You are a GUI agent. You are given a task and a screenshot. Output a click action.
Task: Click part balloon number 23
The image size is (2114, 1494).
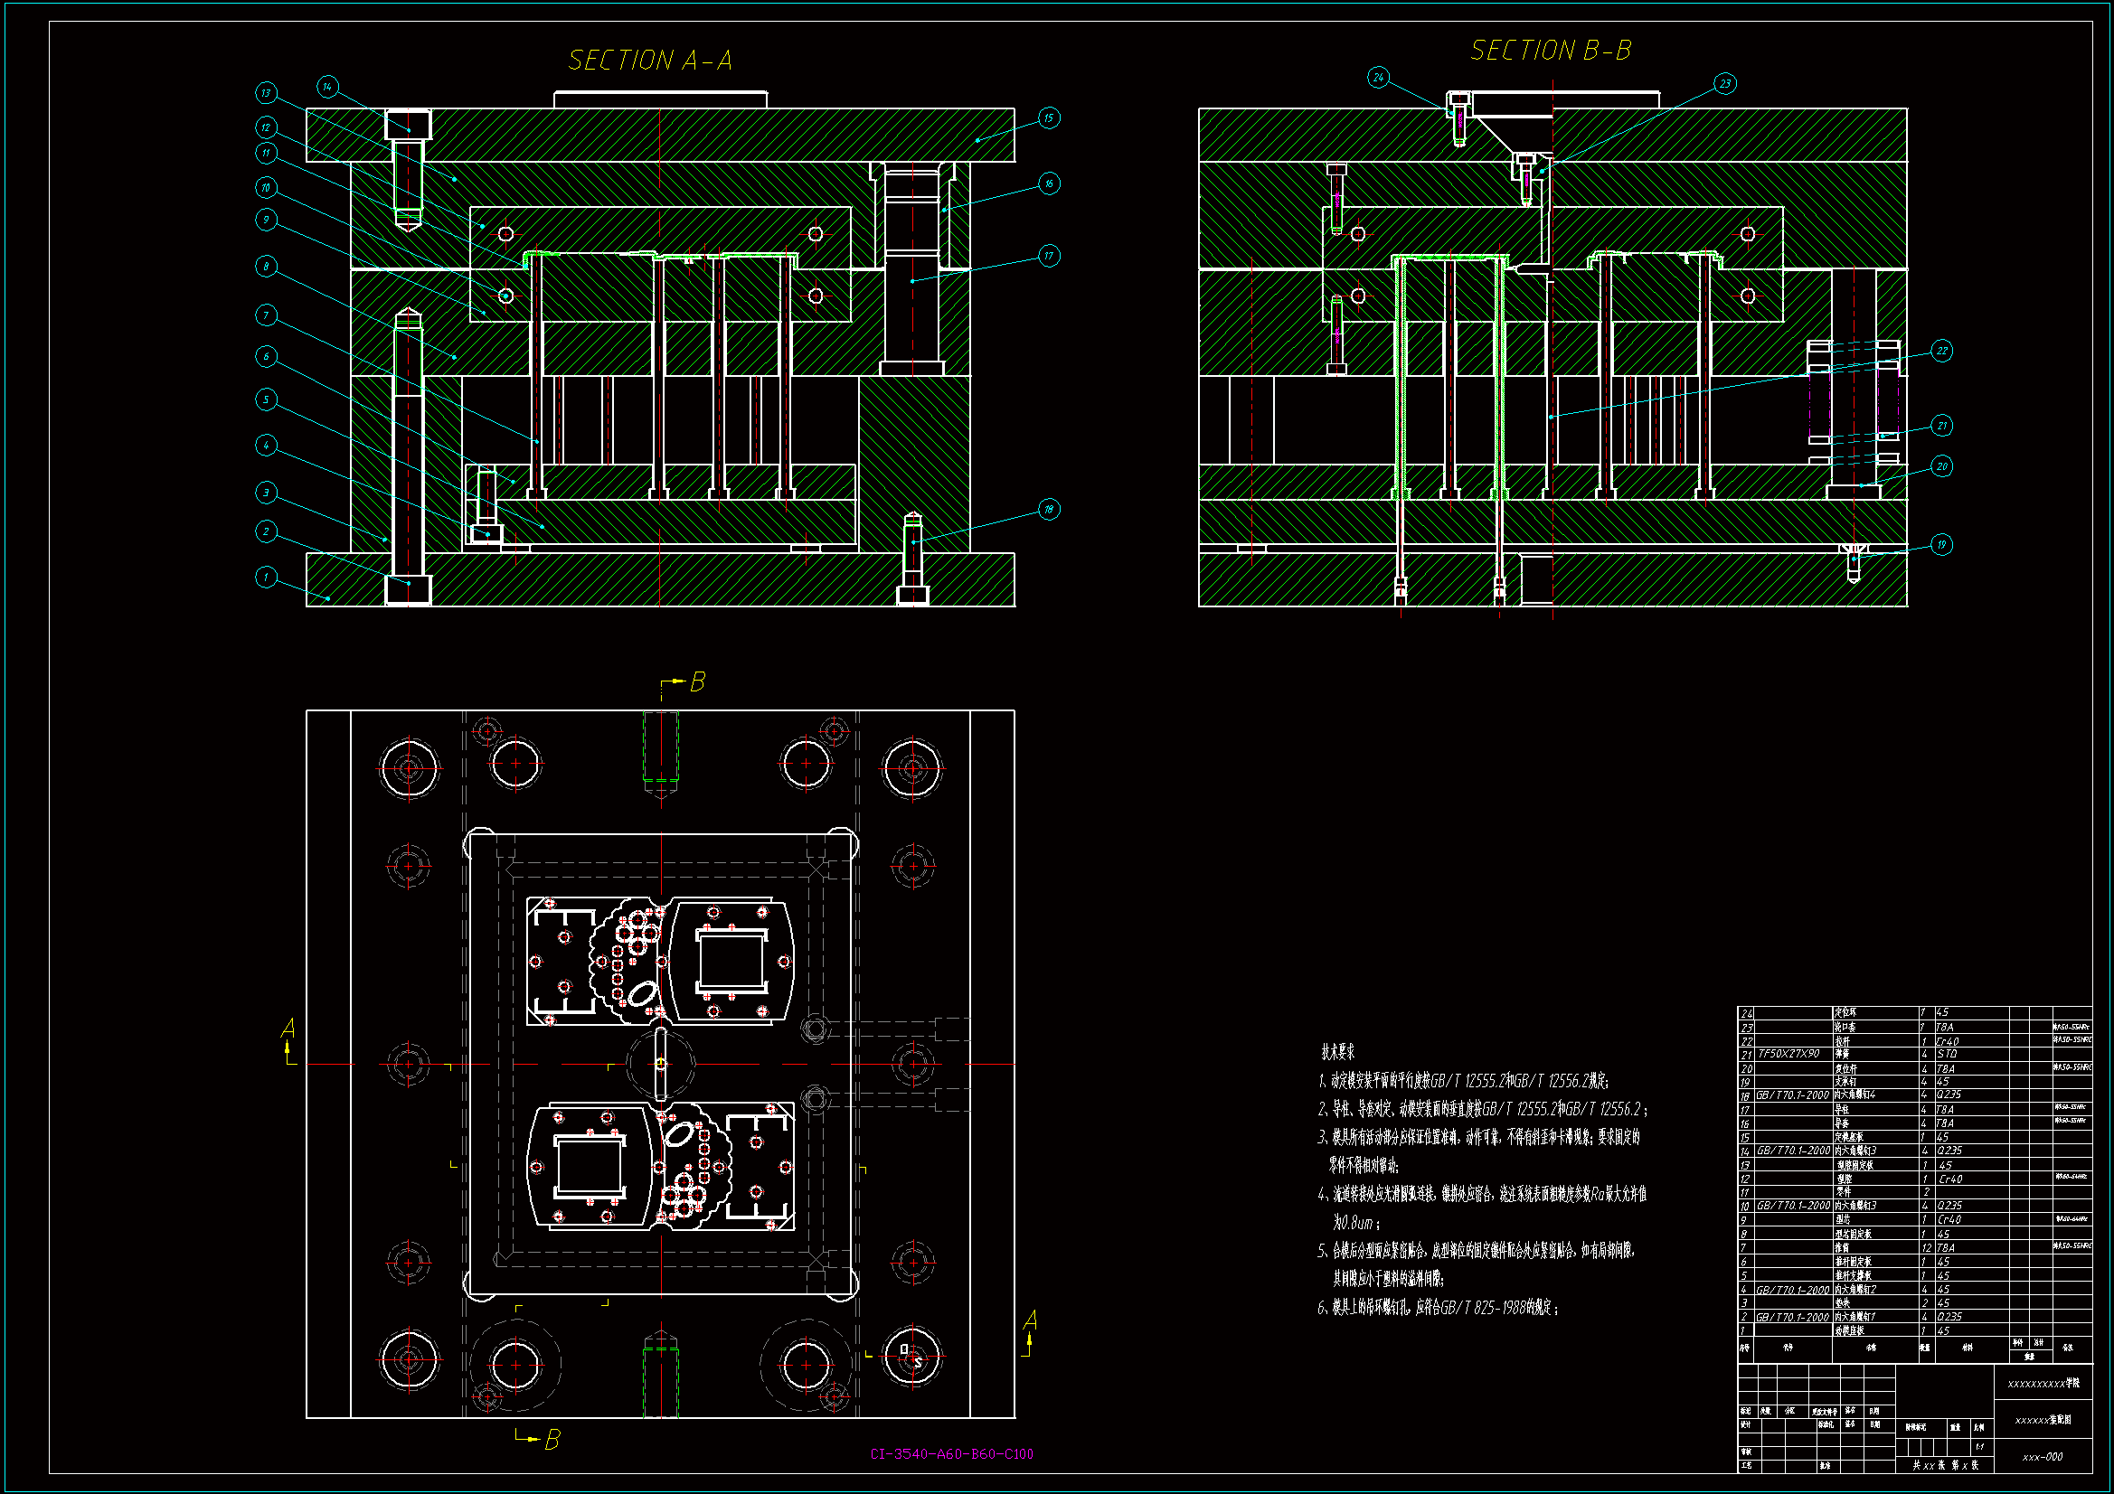[x=1724, y=84]
